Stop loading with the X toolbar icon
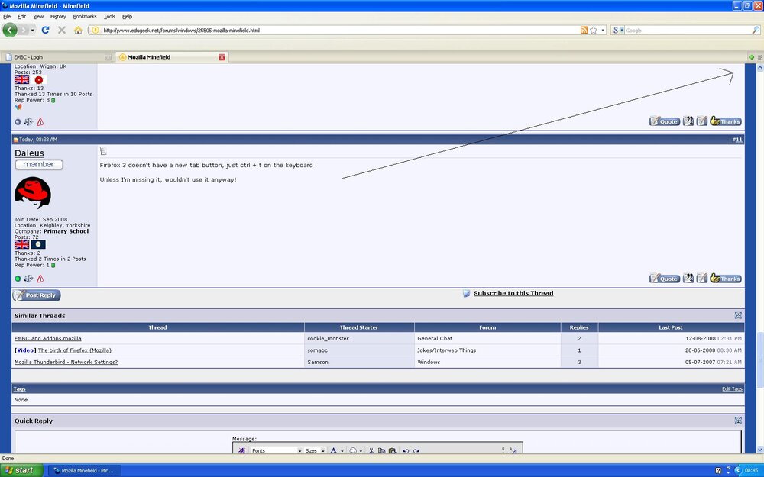 point(61,31)
